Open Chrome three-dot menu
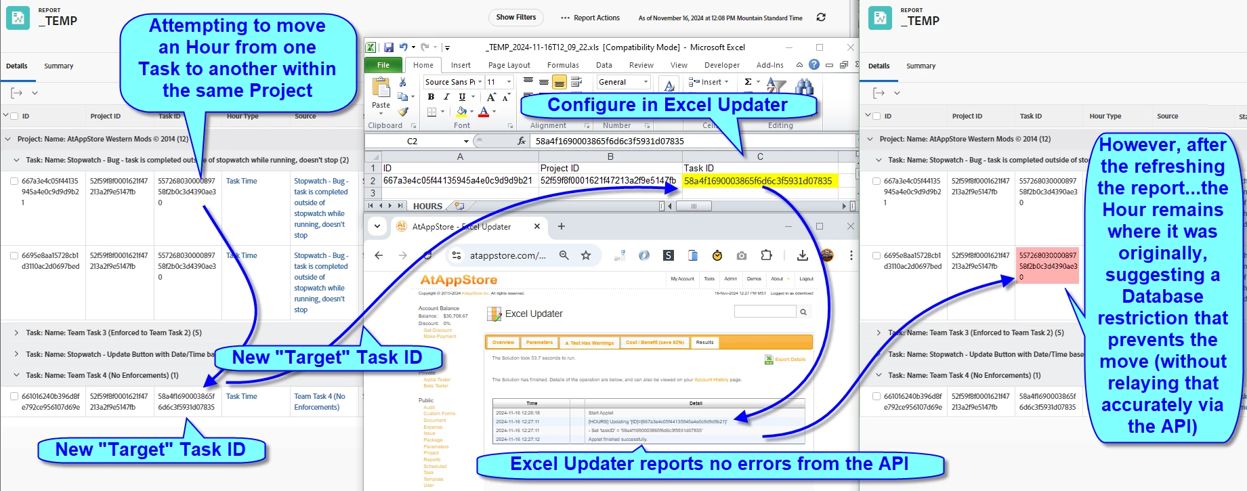 pyautogui.click(x=851, y=255)
